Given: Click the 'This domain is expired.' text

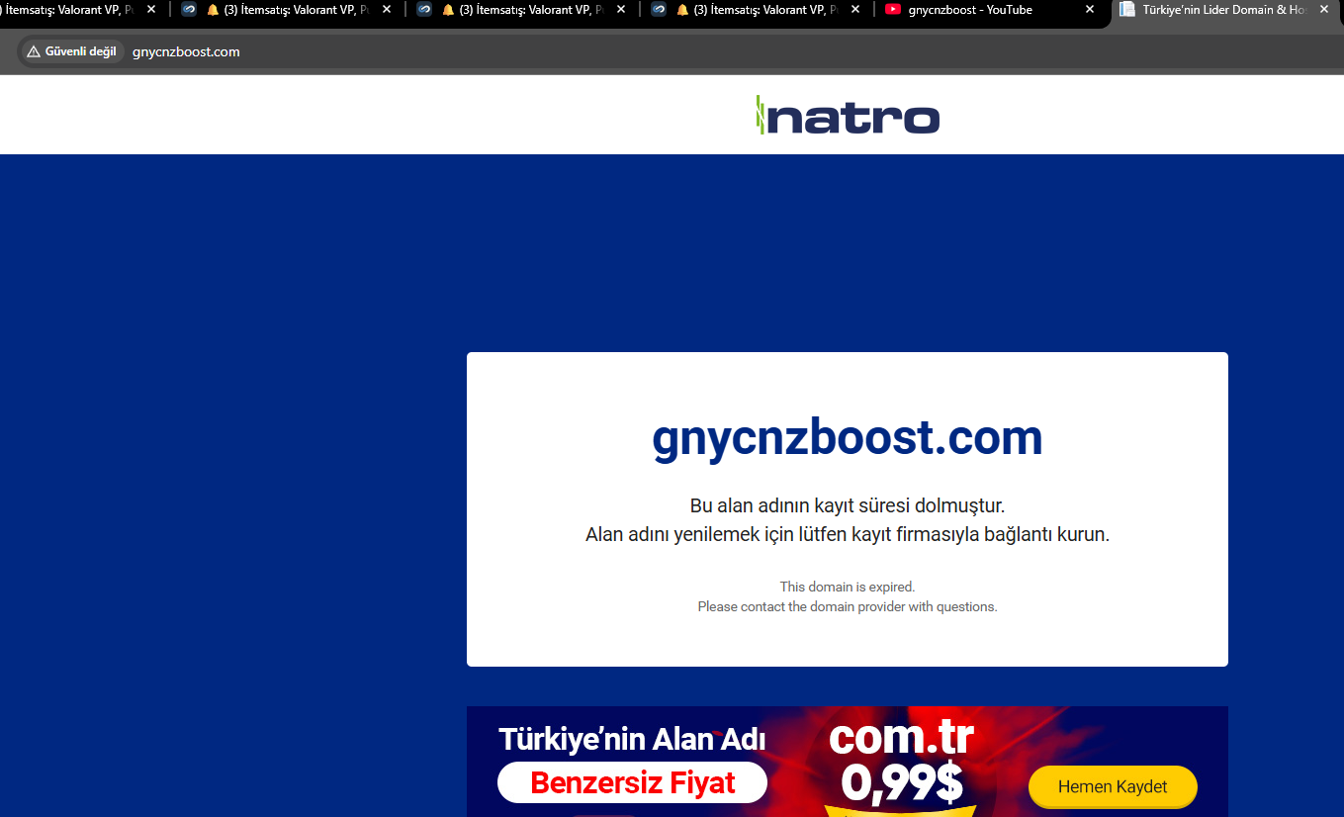Looking at the screenshot, I should (848, 587).
